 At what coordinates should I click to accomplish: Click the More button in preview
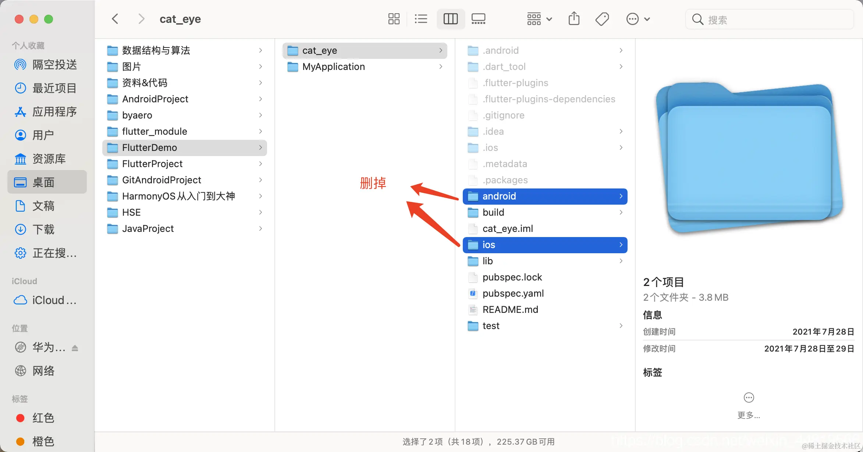749,398
